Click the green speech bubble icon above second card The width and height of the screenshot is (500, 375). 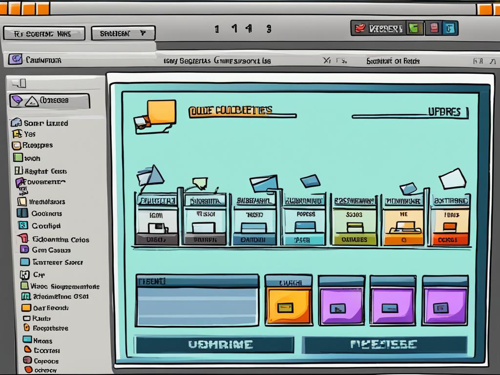[200, 184]
